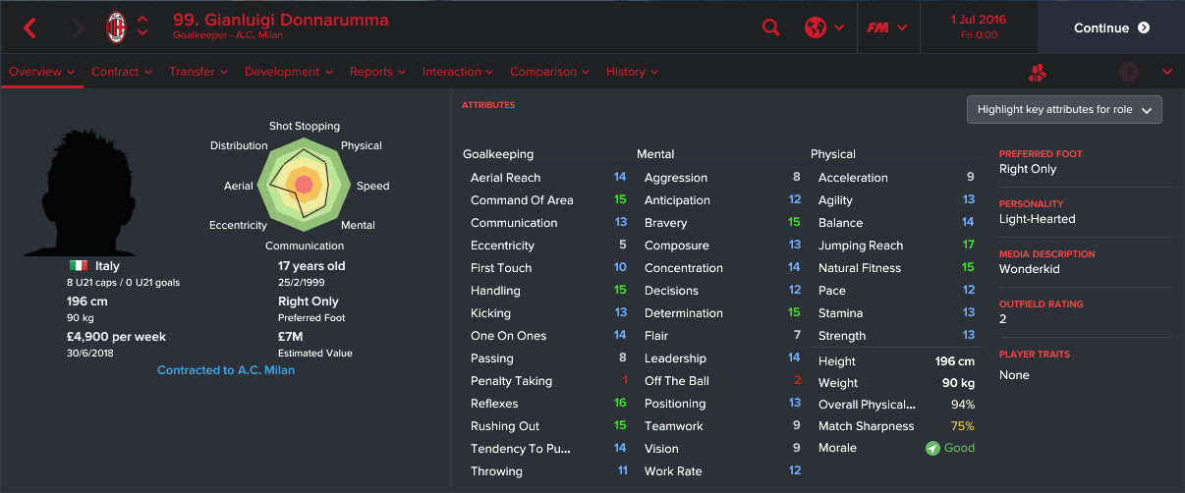Open the FM logo menu
Image resolution: width=1185 pixels, height=493 pixels.
tap(886, 27)
